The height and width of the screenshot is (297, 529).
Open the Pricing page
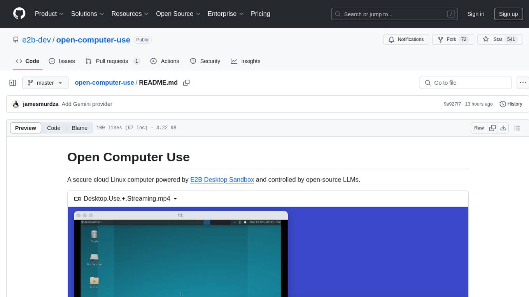click(261, 14)
